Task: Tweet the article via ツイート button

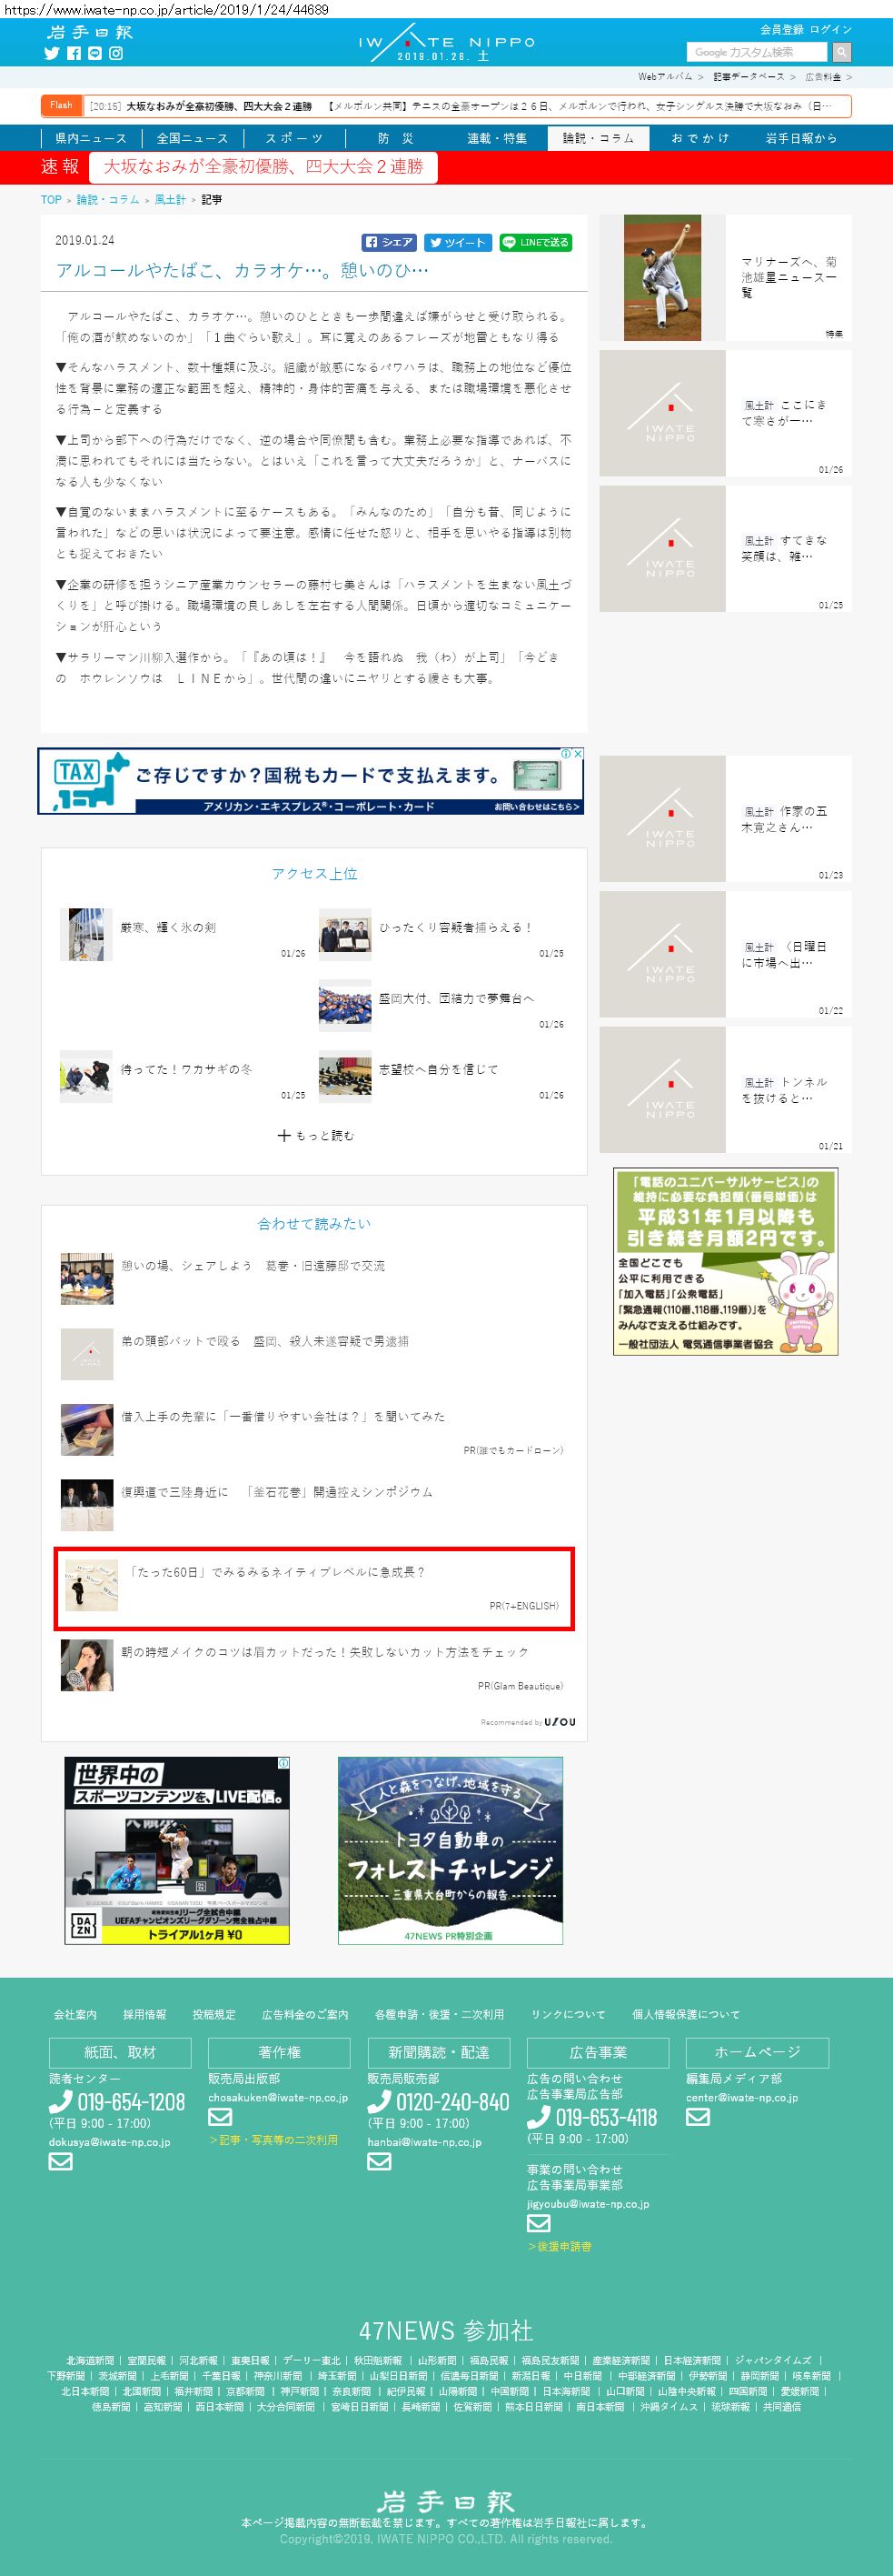Action: [x=458, y=242]
